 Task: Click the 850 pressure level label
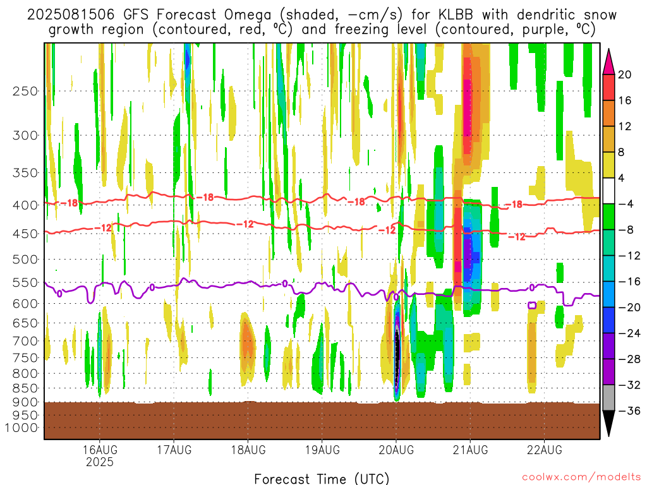[x=25, y=388]
